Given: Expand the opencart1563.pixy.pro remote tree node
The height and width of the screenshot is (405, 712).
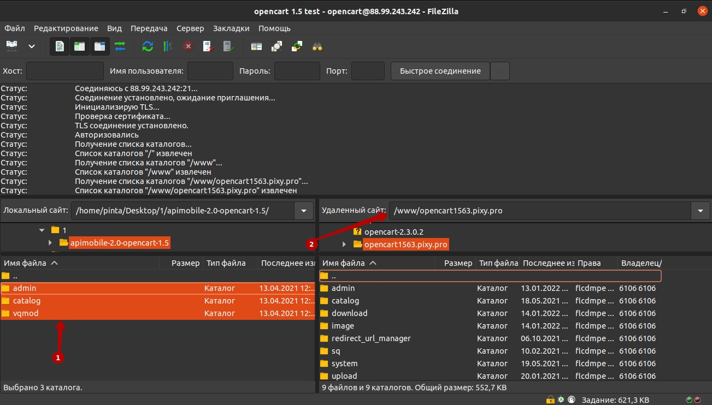Looking at the screenshot, I should (344, 244).
